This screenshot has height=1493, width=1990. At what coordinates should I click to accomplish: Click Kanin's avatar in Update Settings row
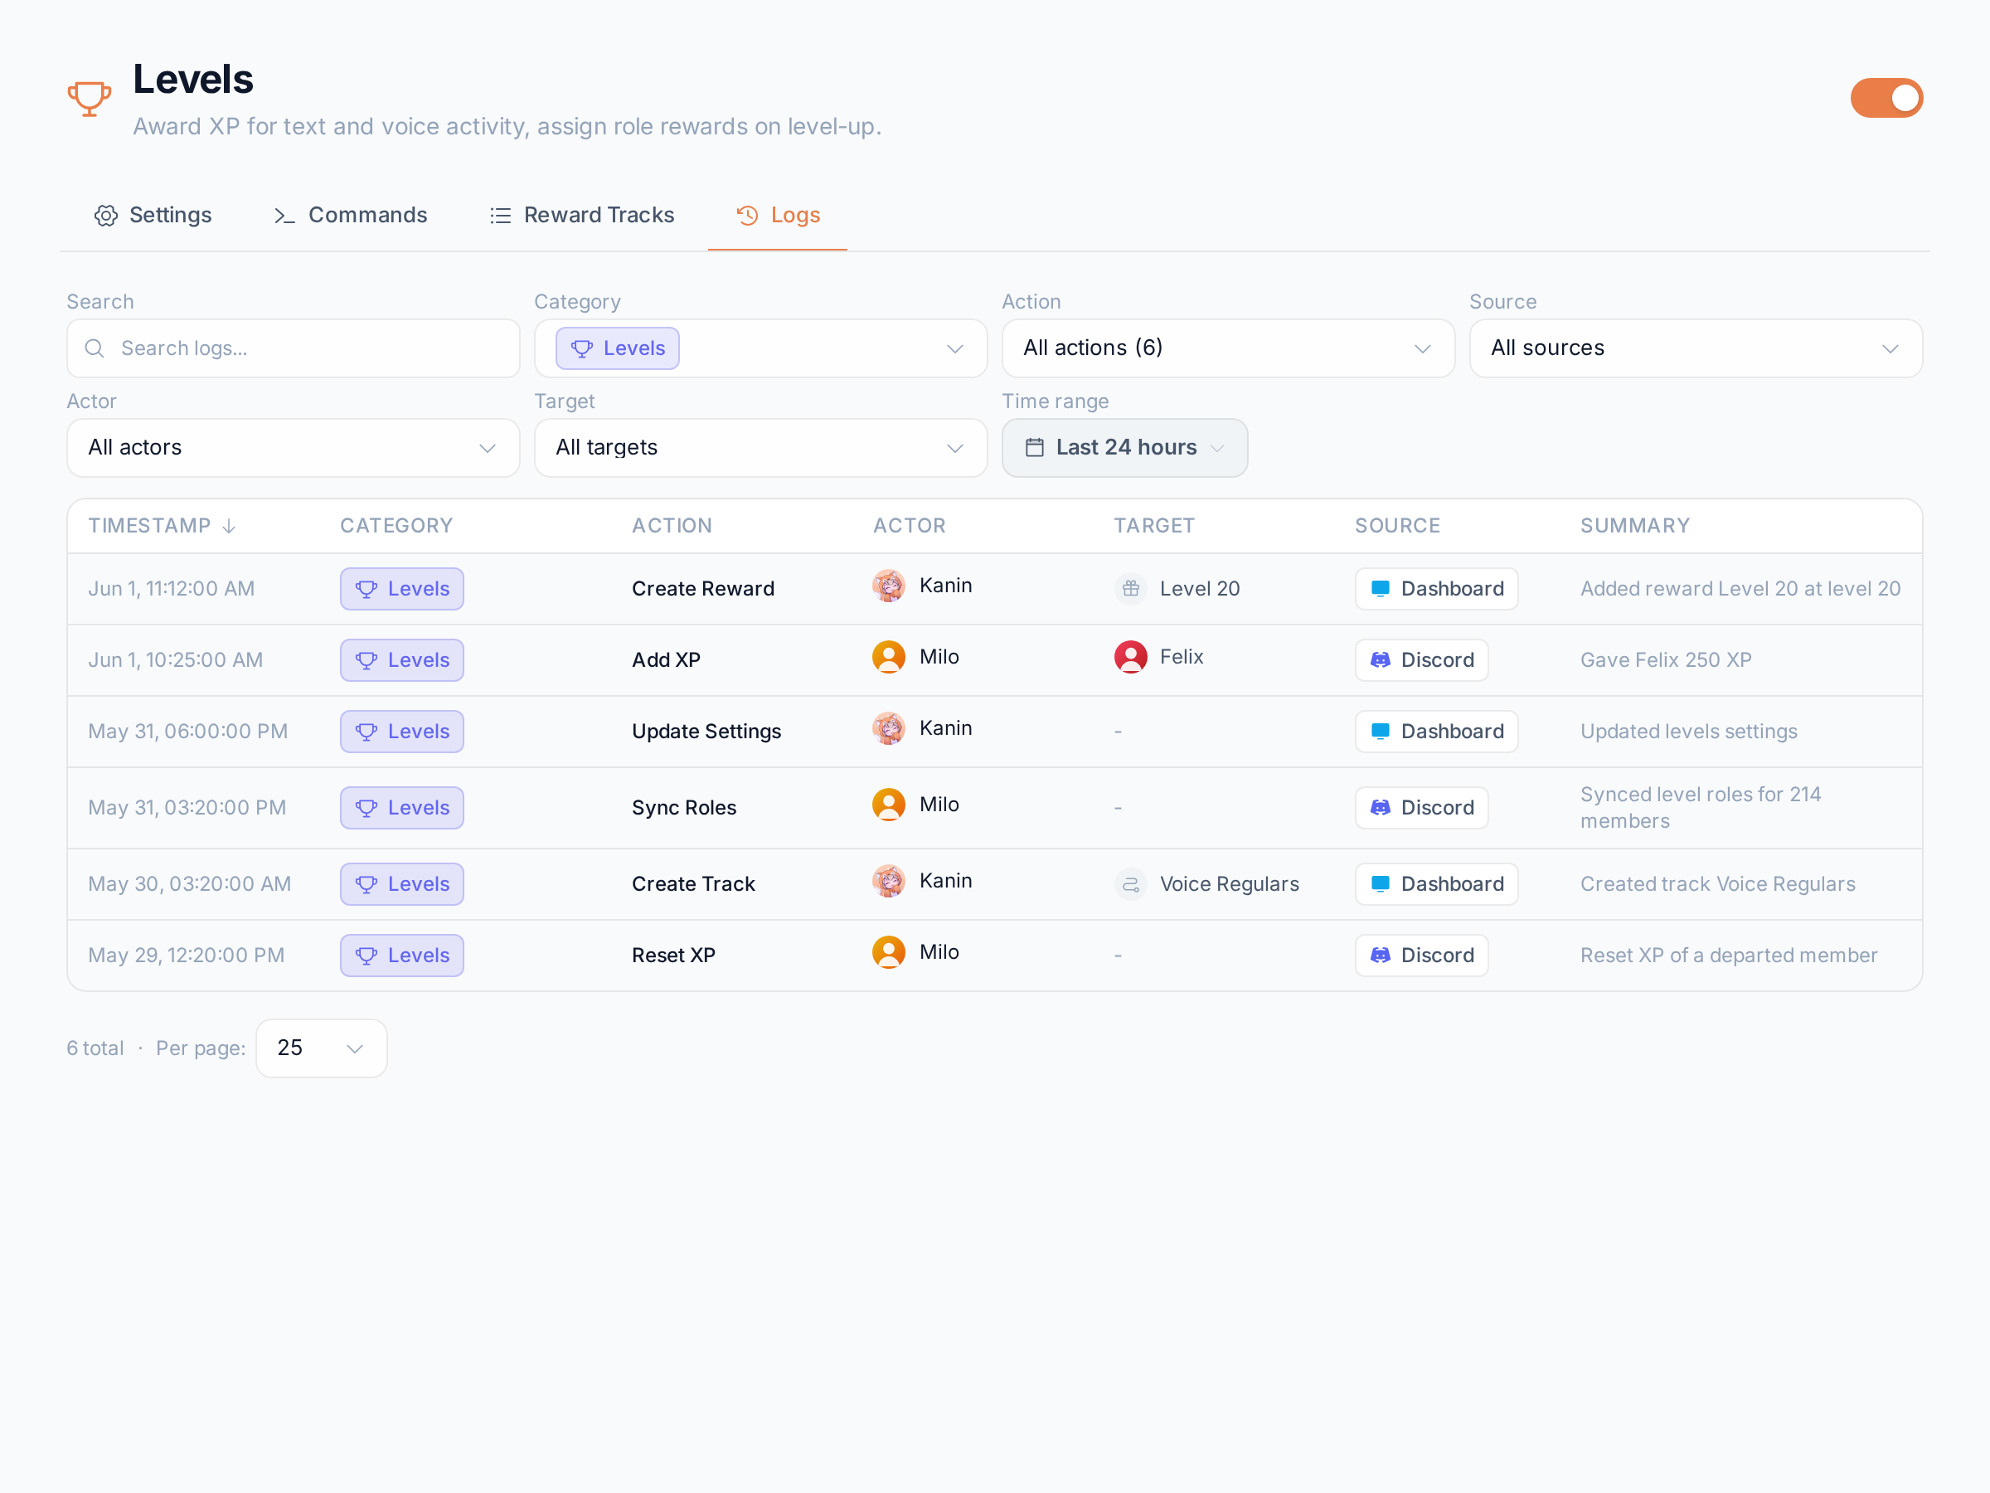click(889, 728)
